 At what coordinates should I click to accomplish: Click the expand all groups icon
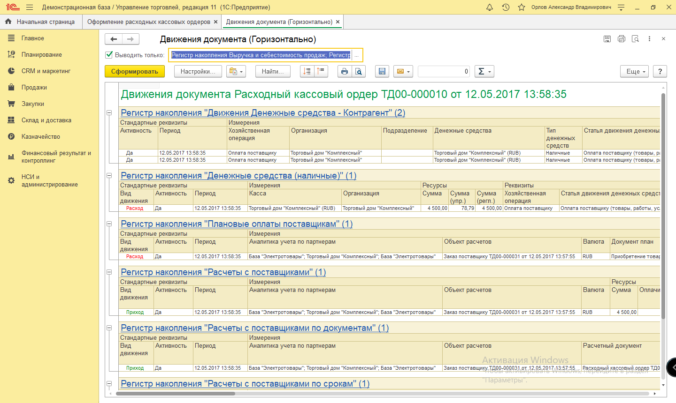coord(321,71)
